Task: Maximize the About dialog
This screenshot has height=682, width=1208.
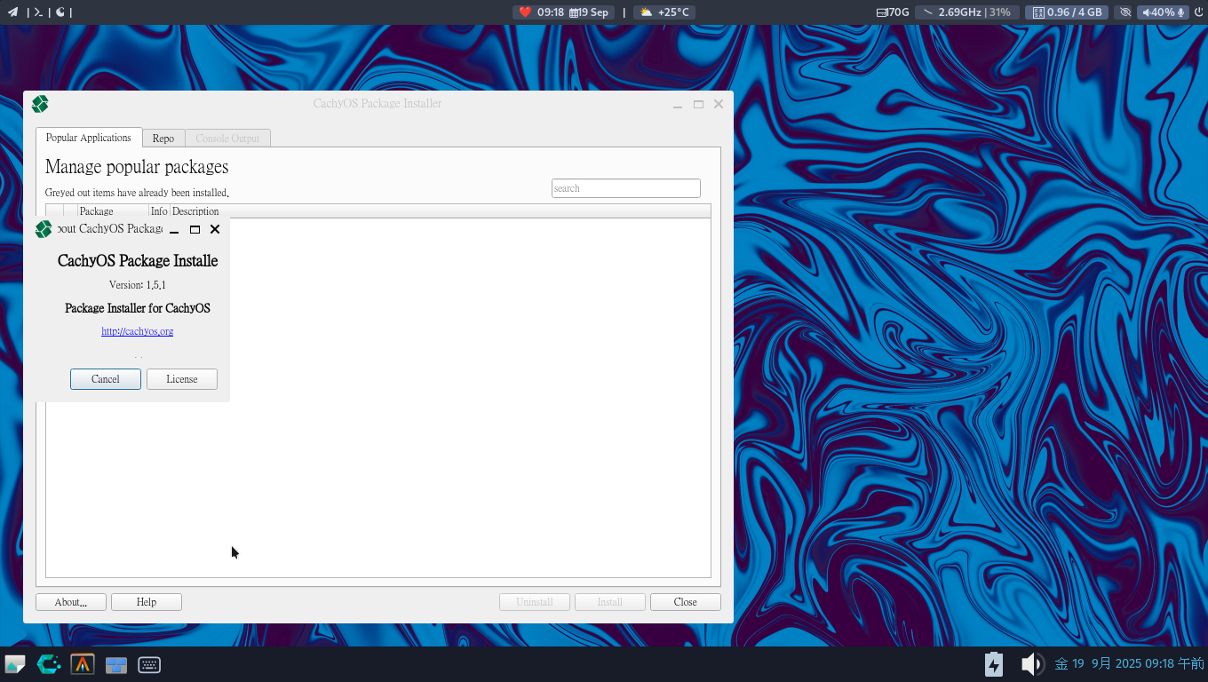Action: coord(195,229)
